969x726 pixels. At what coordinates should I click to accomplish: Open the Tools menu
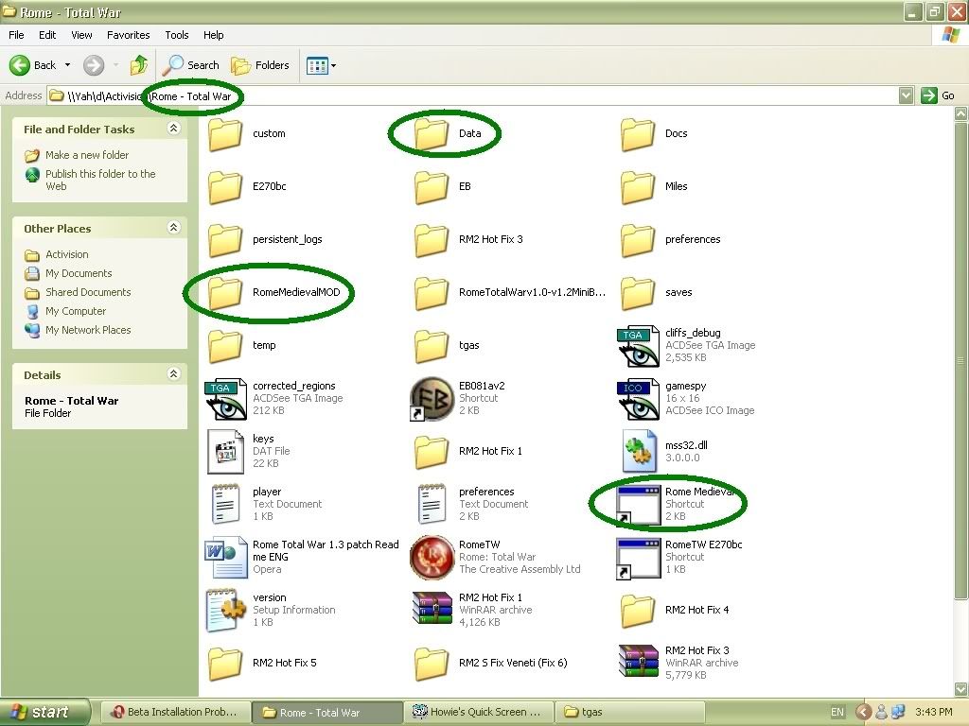click(x=177, y=35)
